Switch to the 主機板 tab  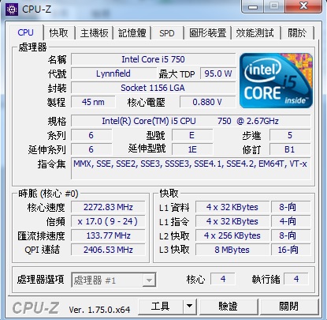coord(94,33)
